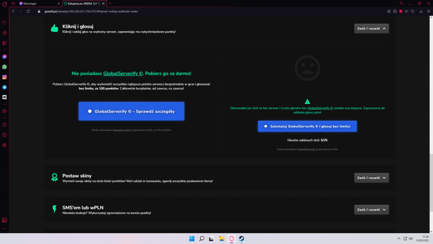Open Windows taskbar search

202,238
